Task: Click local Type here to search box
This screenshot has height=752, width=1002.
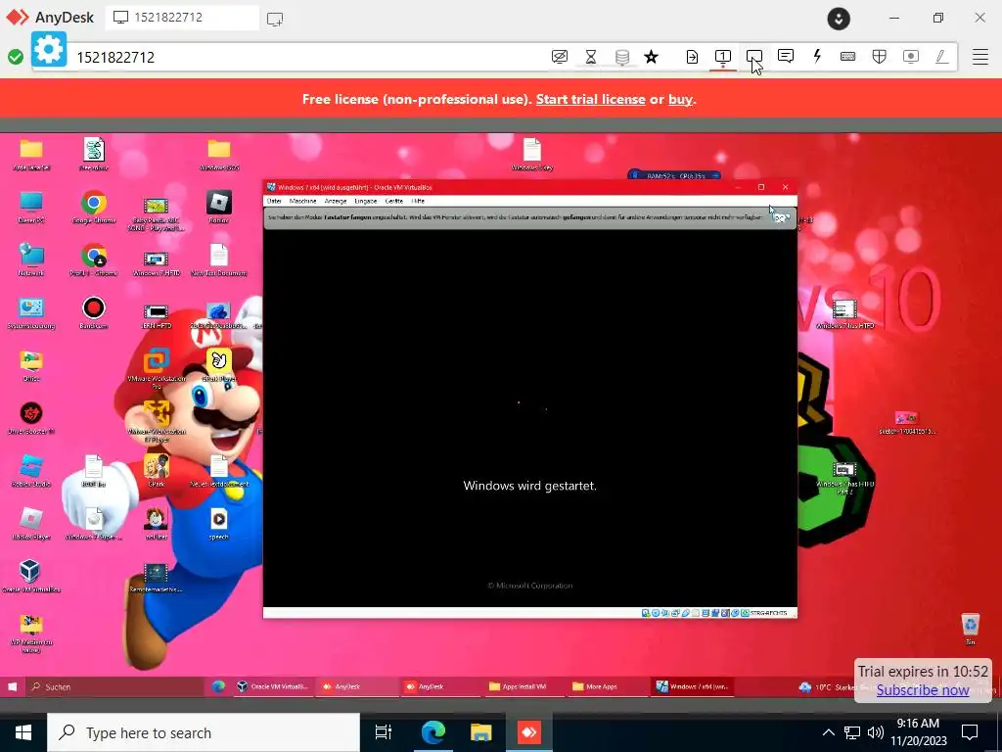Action: pyautogui.click(x=204, y=732)
